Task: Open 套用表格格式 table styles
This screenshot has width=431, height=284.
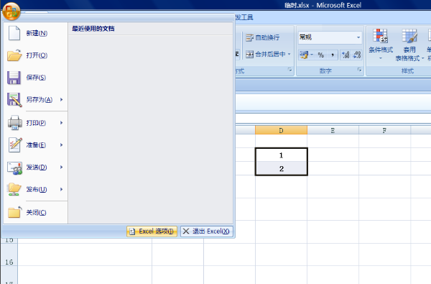Action: click(409, 45)
